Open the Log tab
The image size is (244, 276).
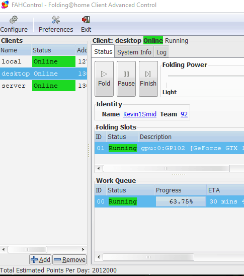(x=161, y=52)
